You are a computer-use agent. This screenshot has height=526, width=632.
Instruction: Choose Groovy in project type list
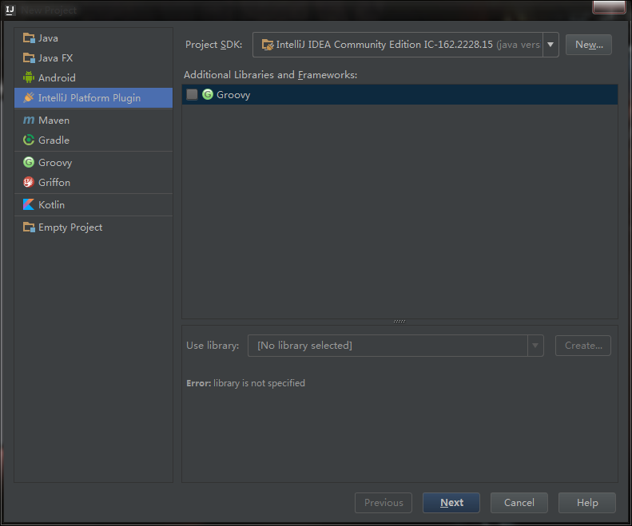click(93, 162)
